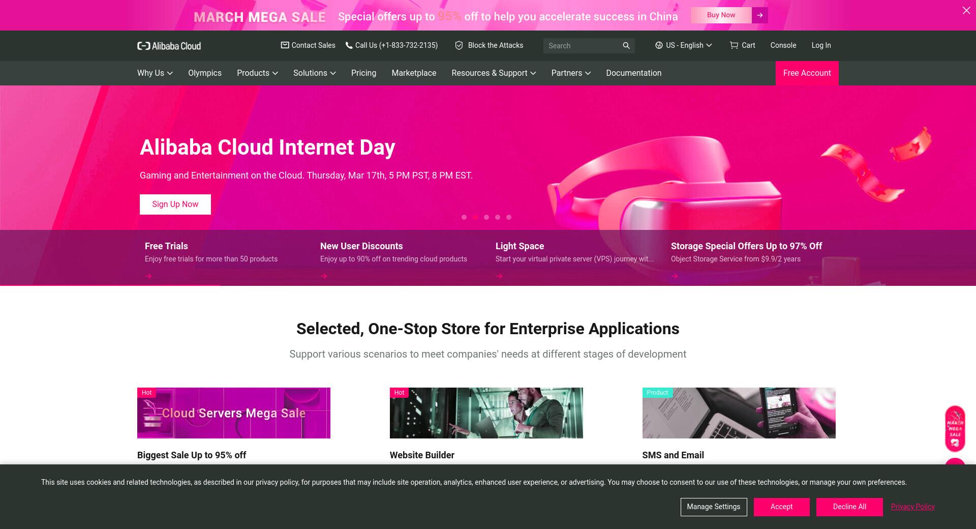Click the SMS and Email title
The image size is (976, 529).
tap(673, 455)
